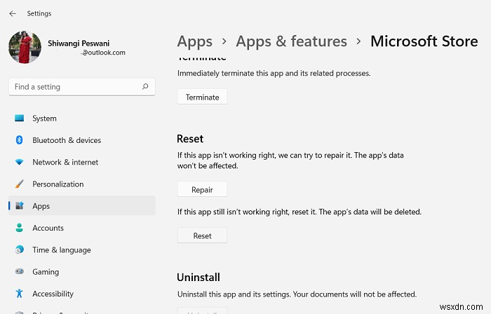The width and height of the screenshot is (491, 314).
Task: Open System settings category
Action: pos(44,118)
